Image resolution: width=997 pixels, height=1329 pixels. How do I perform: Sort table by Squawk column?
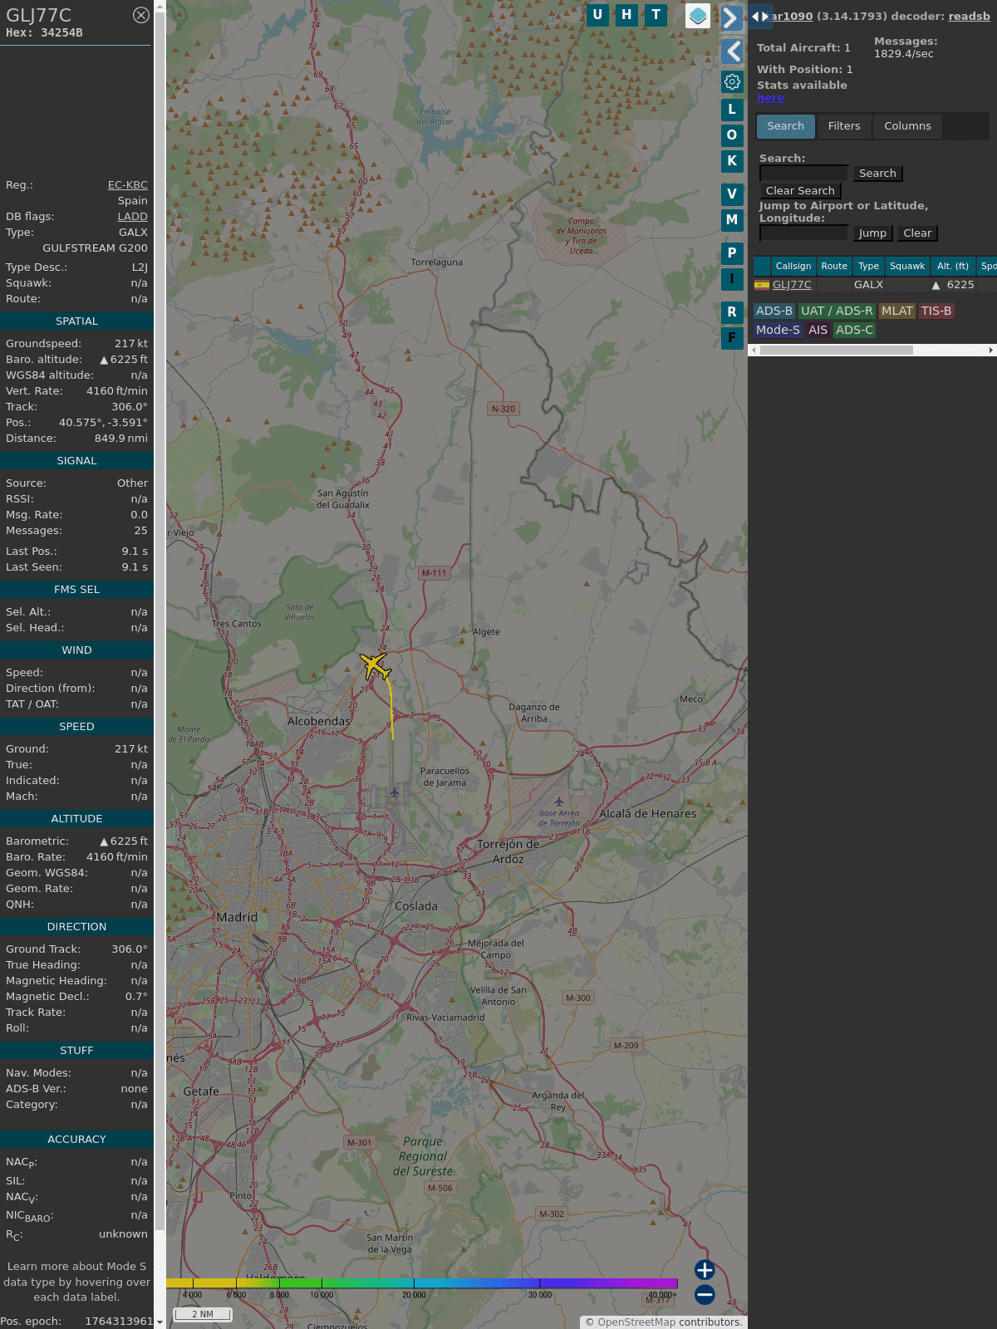(907, 266)
